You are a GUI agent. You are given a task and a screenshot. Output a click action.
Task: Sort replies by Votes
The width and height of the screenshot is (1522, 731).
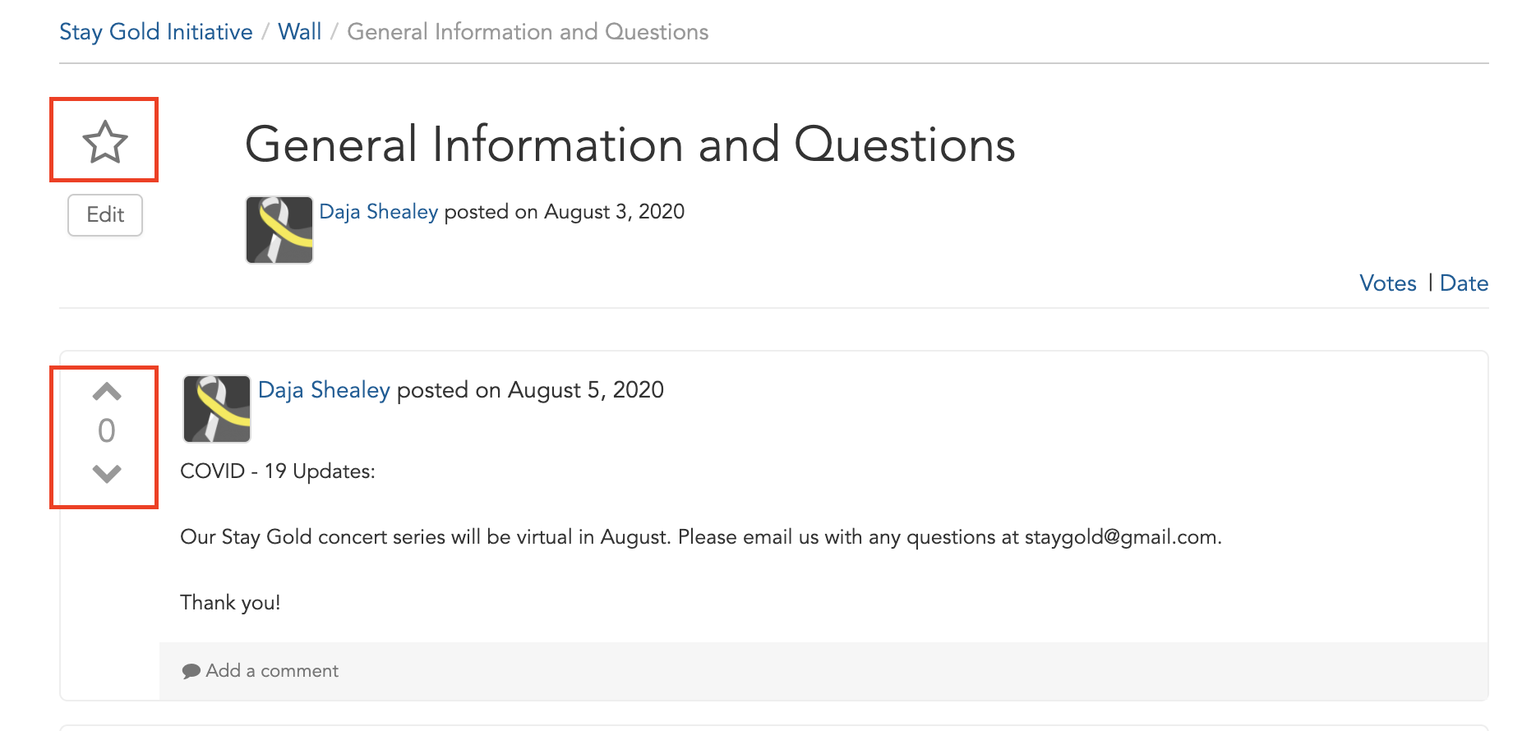1388,283
